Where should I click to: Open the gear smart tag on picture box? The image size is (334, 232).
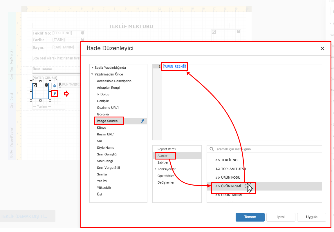pos(55,86)
